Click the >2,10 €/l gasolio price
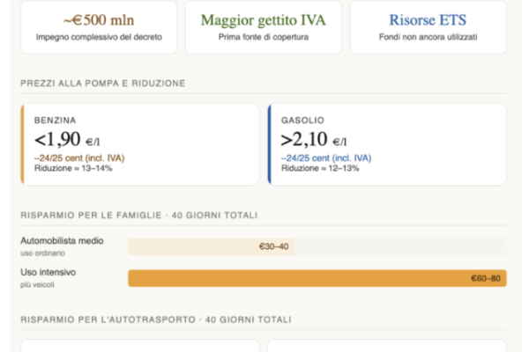529x352 pixels. (x=315, y=139)
